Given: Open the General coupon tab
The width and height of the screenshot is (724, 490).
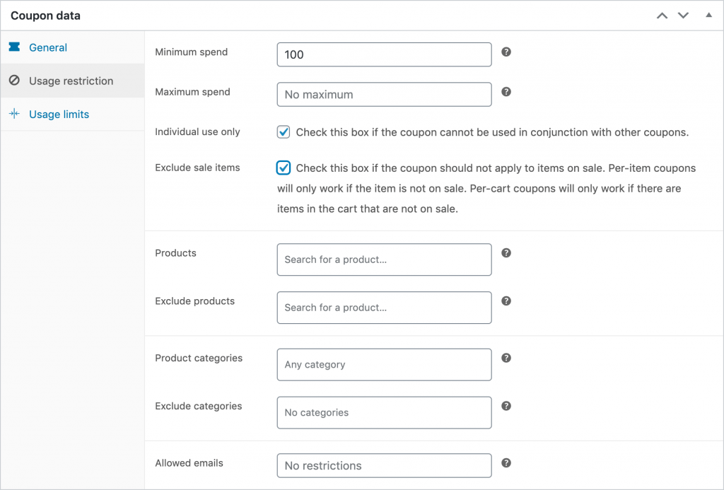Looking at the screenshot, I should (73, 47).
